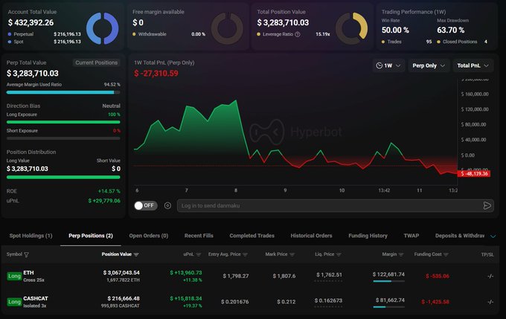Click the Max Drawdown 63.70 % value

pos(450,30)
